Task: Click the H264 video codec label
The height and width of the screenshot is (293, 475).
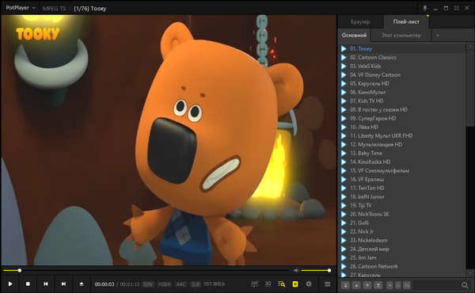Action: point(165,284)
